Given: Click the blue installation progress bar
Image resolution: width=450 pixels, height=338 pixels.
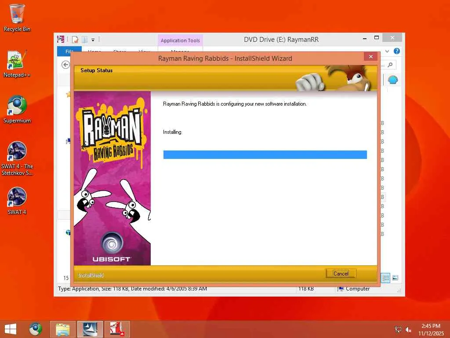Looking at the screenshot, I should pyautogui.click(x=265, y=154).
